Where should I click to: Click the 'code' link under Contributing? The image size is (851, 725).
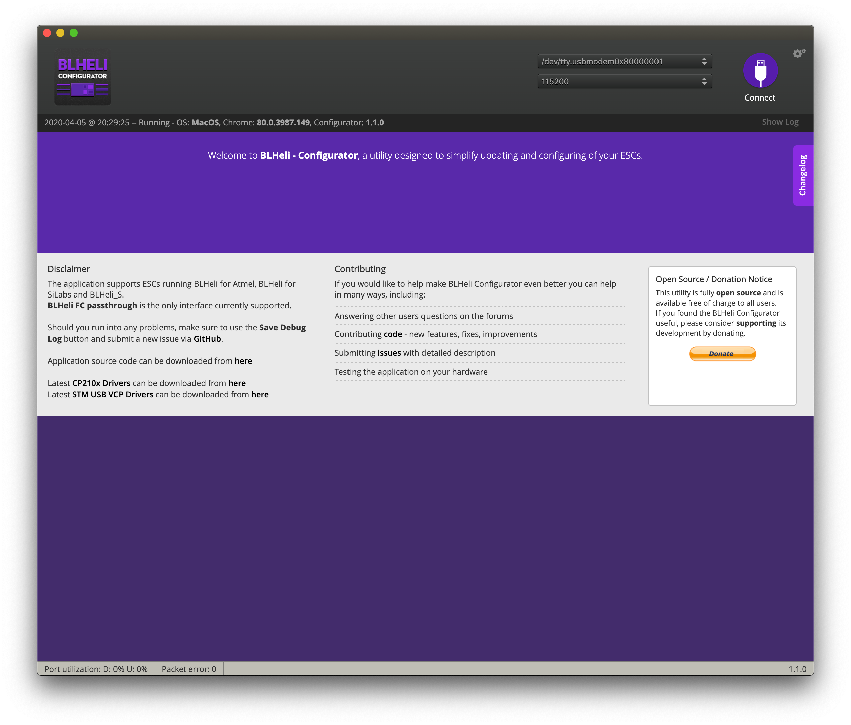tap(393, 334)
